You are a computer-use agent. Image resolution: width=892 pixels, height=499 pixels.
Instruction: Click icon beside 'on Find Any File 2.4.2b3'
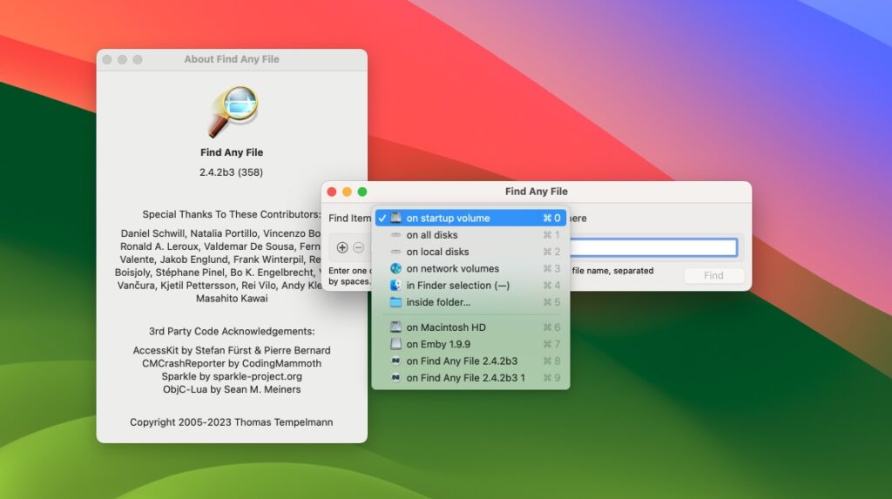(395, 361)
